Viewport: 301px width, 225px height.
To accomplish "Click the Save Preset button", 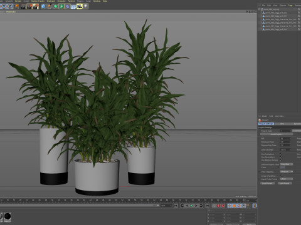I will coord(285,183).
